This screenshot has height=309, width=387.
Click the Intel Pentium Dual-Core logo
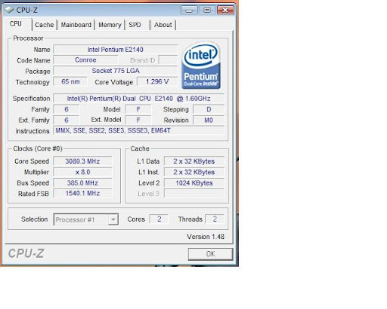coord(201,66)
